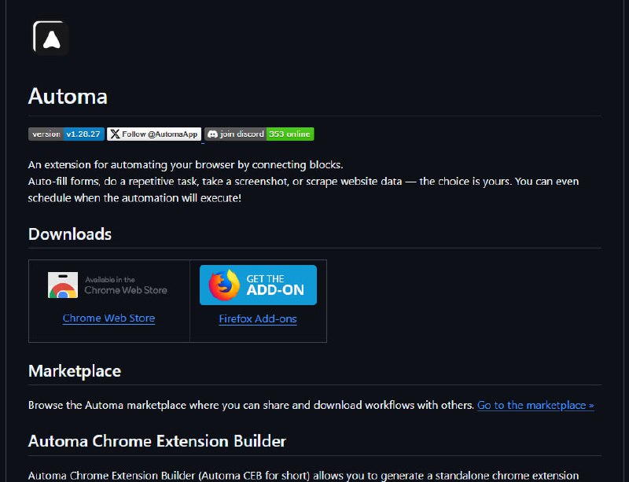Click the Marketplace section heading
Image resolution: width=629 pixels, height=482 pixels.
point(75,371)
